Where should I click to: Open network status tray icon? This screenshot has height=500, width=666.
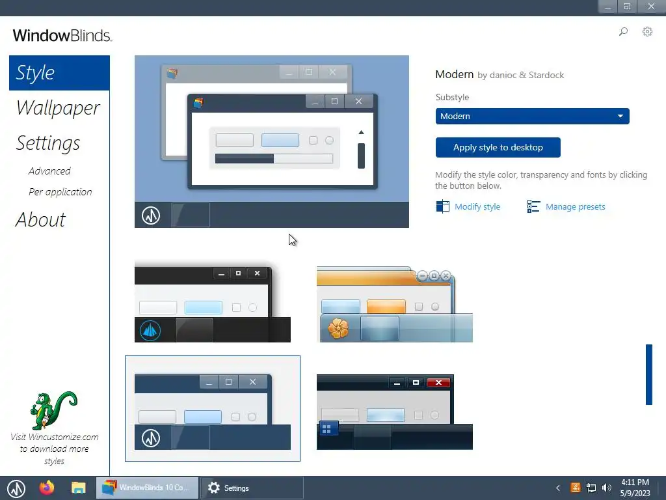click(591, 488)
